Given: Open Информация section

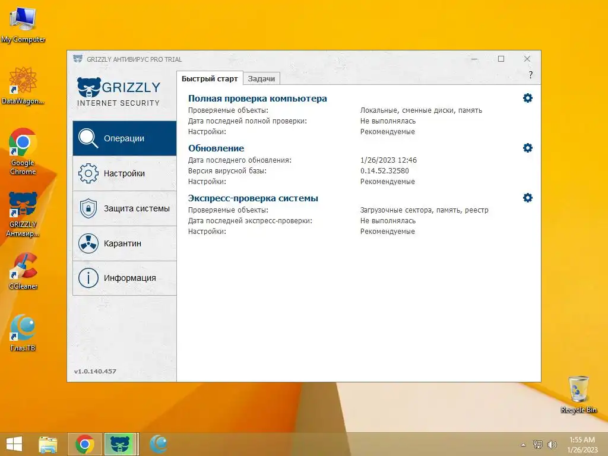Looking at the screenshot, I should 125,278.
